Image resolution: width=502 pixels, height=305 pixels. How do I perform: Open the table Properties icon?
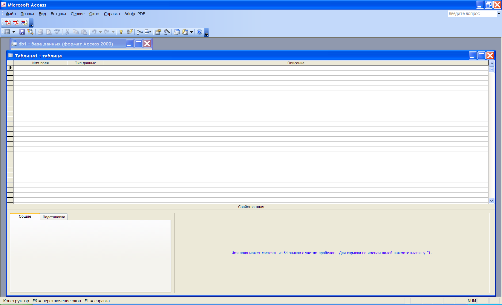tap(158, 32)
